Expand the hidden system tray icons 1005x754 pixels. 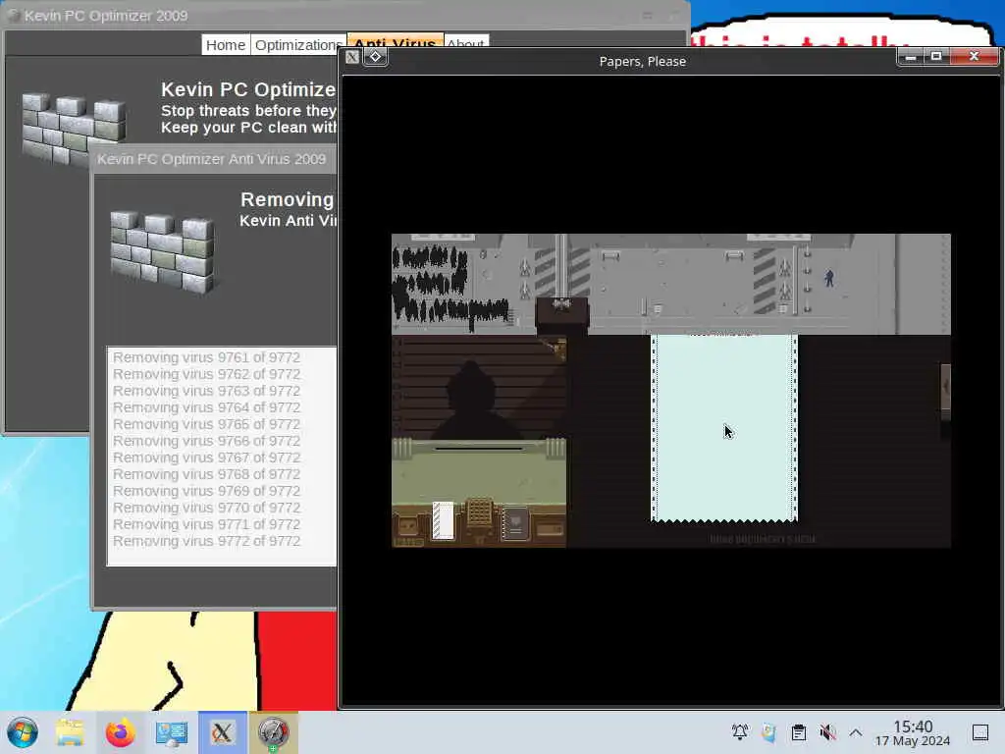856,732
